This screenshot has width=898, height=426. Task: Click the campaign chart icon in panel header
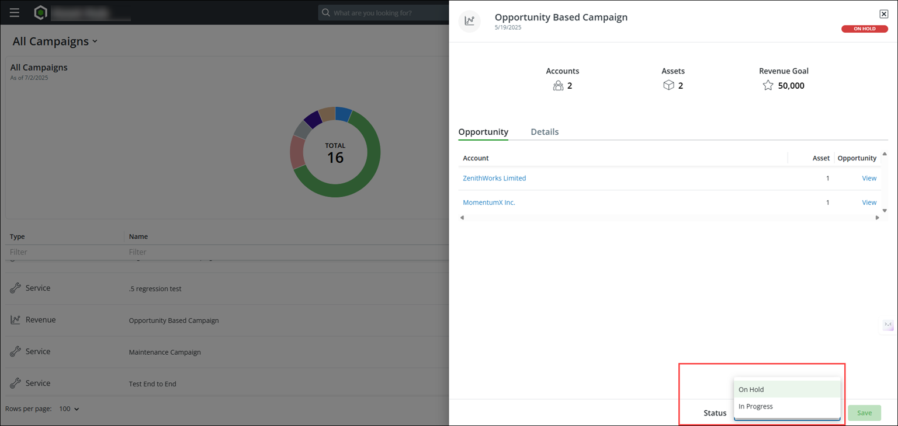coord(470,20)
